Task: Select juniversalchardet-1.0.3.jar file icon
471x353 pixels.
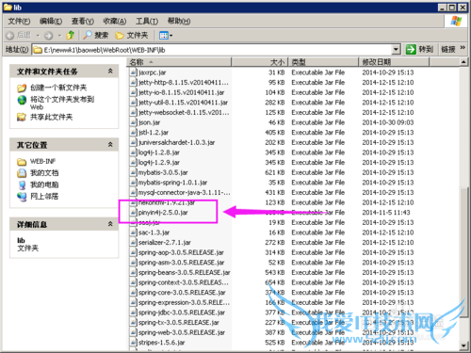Action: 134,142
